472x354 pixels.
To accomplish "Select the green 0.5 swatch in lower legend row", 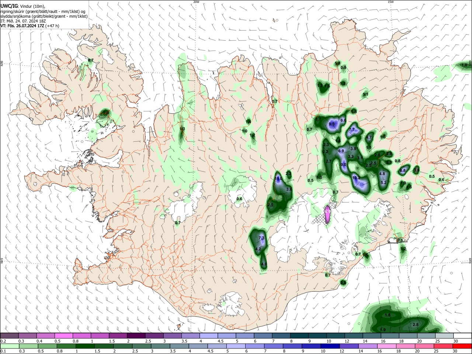I will click(x=47, y=346).
